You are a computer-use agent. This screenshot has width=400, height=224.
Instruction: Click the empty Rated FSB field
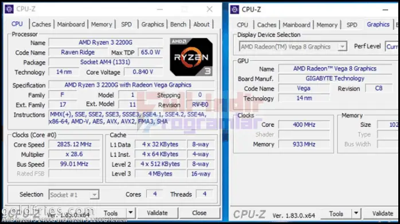pyautogui.click(x=74, y=174)
